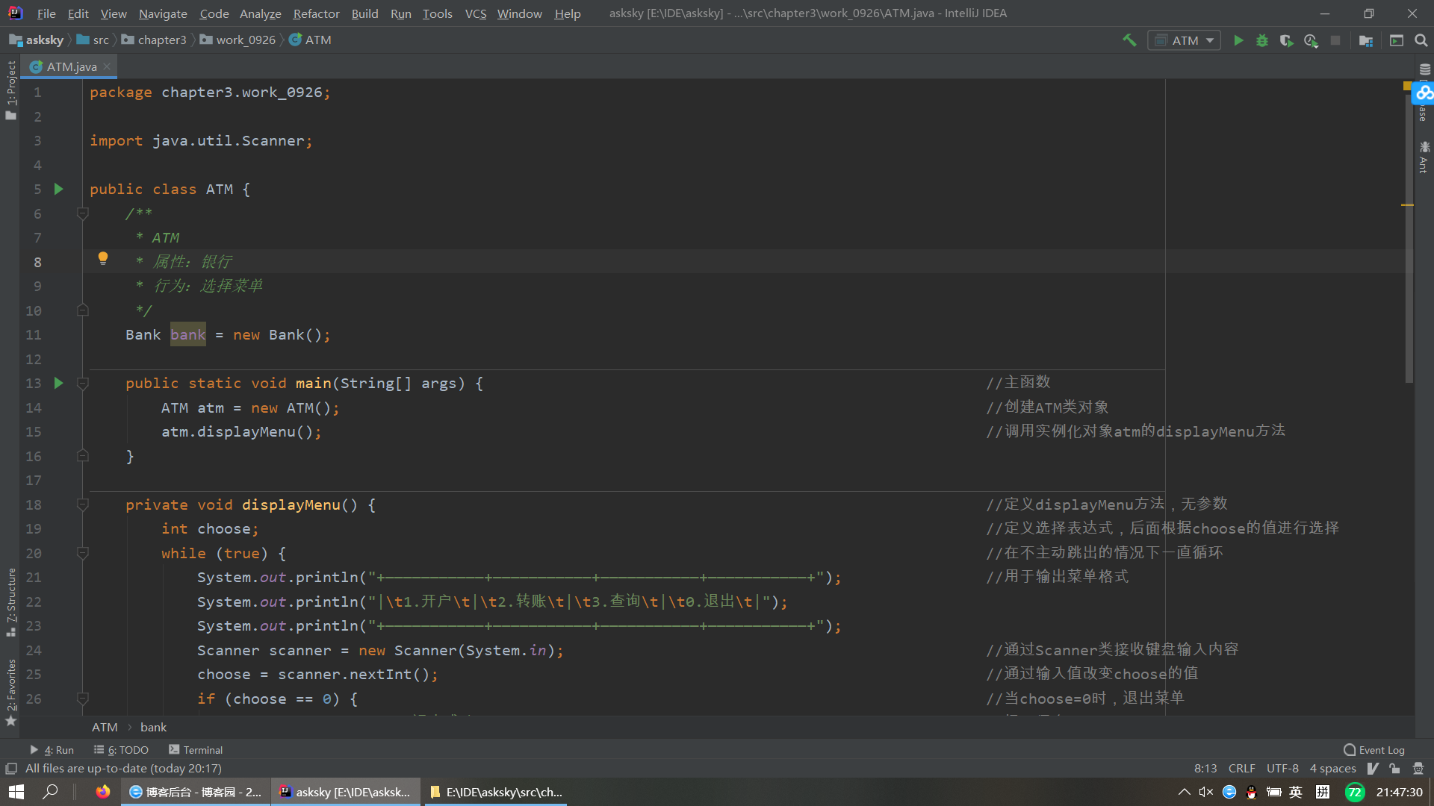Open Project Structure toolbar icon
Screen dimensions: 1434x806
tap(1366, 40)
